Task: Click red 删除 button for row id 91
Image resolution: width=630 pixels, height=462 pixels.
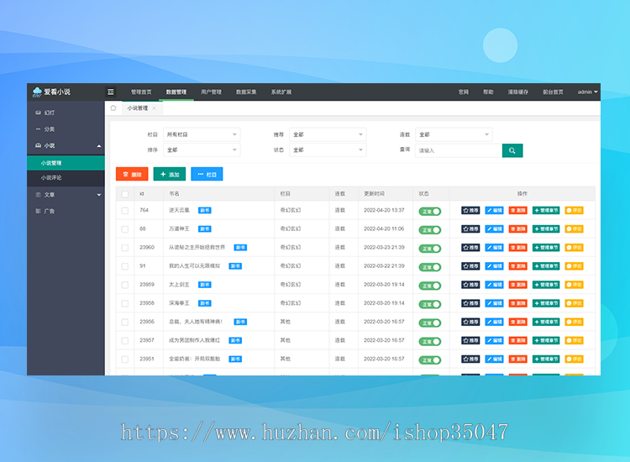Action: [x=518, y=266]
